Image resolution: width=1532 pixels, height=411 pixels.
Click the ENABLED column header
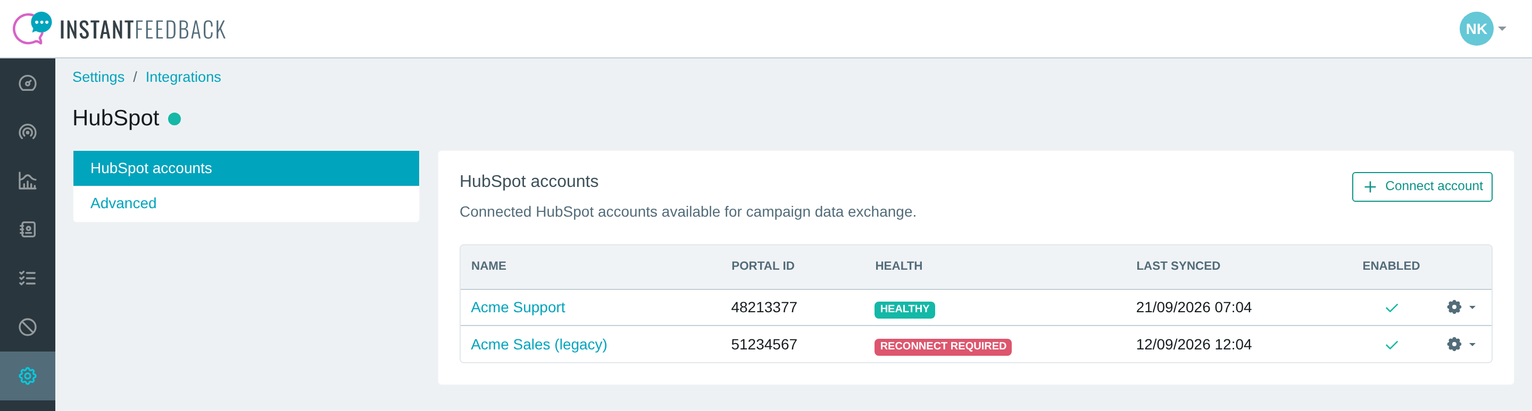(x=1391, y=266)
